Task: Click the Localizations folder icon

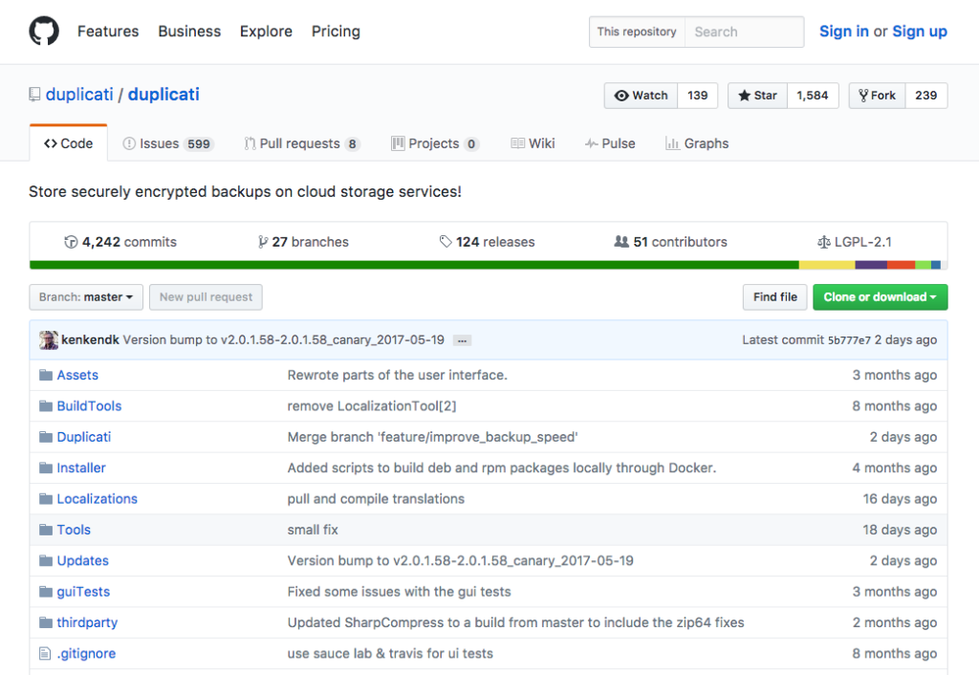Action: pyautogui.click(x=46, y=499)
